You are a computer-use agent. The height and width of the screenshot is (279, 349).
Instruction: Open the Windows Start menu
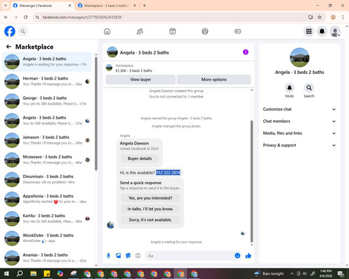[6, 273]
